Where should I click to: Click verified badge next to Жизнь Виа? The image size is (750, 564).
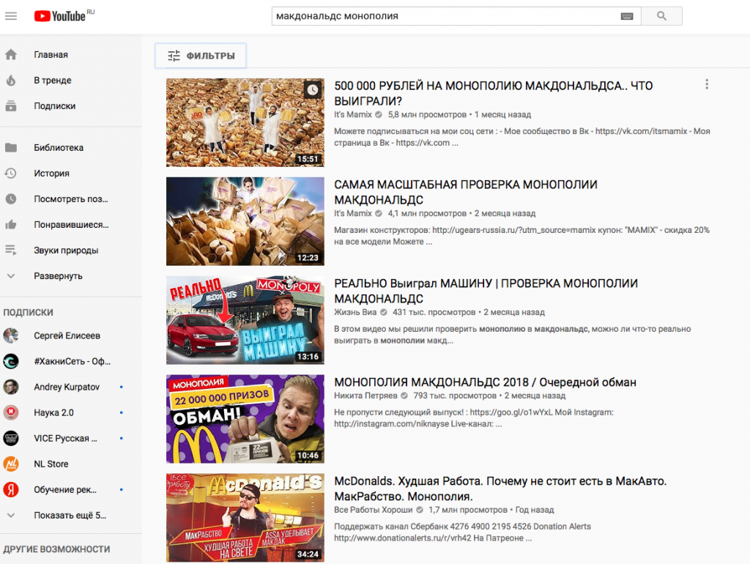click(x=384, y=312)
